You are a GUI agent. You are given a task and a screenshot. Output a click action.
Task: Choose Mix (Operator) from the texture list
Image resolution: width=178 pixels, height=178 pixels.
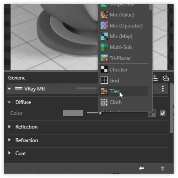pos(123,26)
